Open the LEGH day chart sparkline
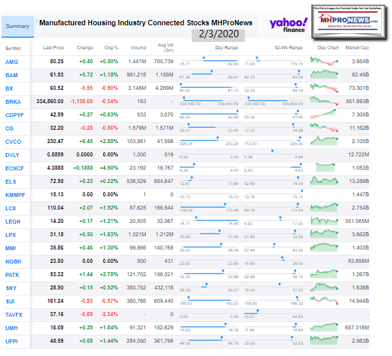 click(x=324, y=221)
